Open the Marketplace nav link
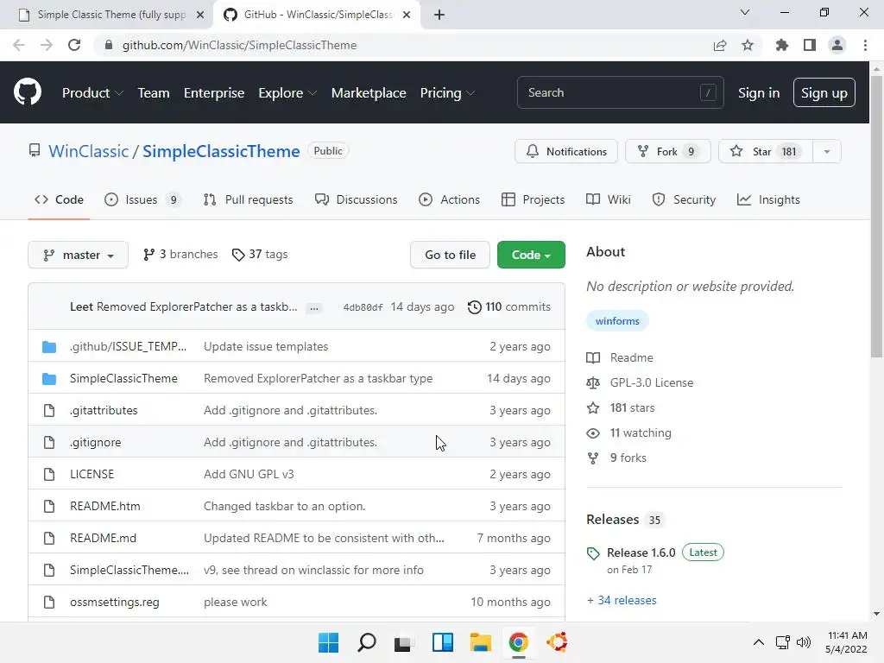Image resolution: width=884 pixels, height=663 pixels. pyautogui.click(x=369, y=93)
